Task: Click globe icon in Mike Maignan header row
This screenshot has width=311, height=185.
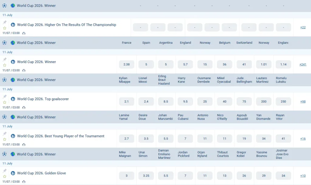Action: pyautogui.click(x=13, y=154)
